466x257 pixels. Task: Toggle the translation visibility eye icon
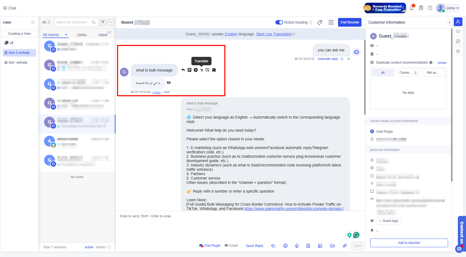click(169, 83)
